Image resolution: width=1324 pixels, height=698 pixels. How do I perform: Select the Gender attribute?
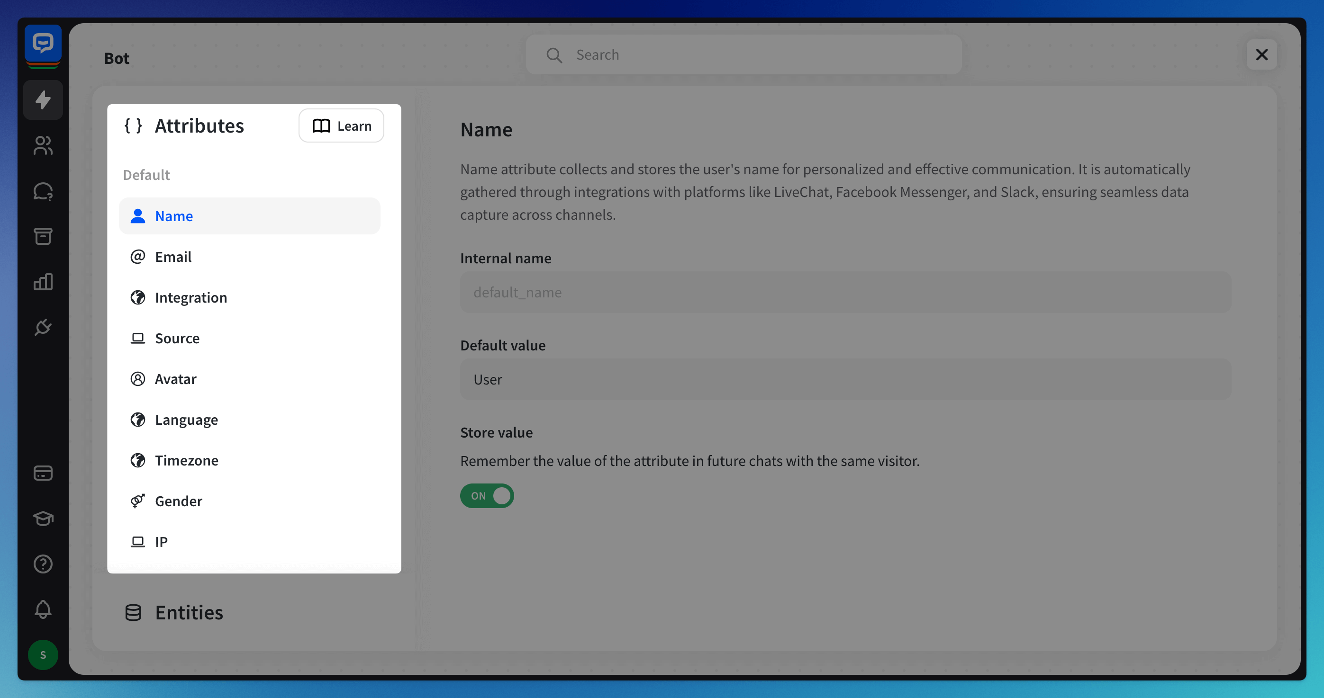pos(178,501)
